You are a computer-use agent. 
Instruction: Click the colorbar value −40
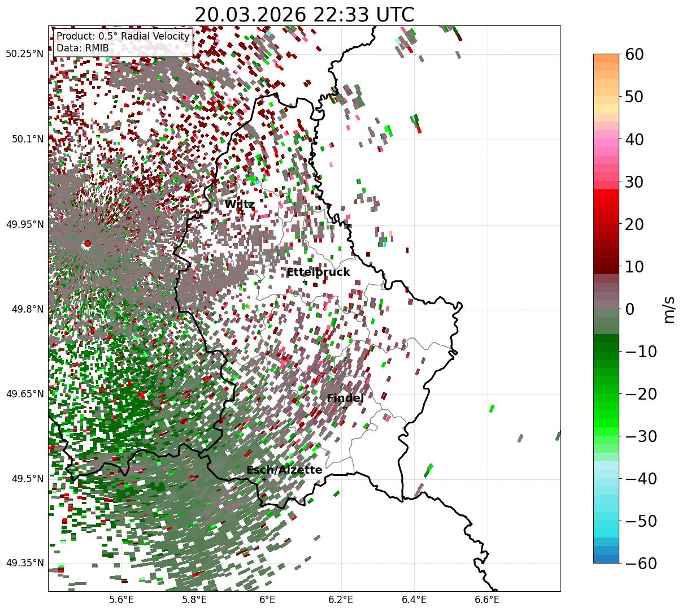coord(641,478)
